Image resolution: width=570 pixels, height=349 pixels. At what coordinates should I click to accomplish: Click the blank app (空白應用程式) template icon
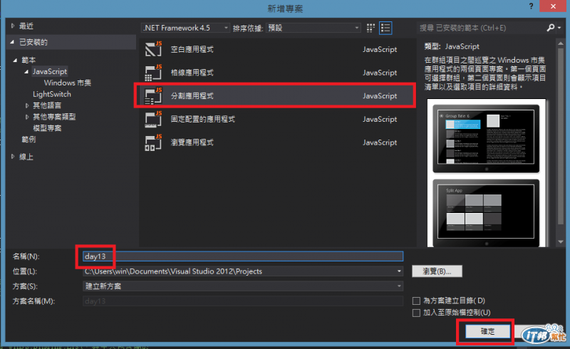click(x=153, y=49)
